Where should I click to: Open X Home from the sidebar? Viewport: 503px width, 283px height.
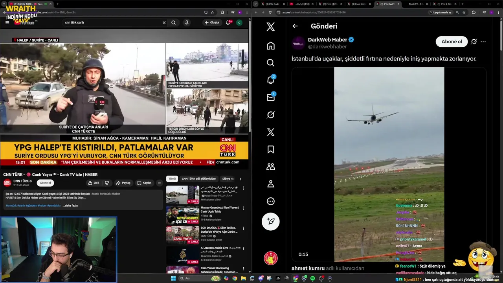271,46
